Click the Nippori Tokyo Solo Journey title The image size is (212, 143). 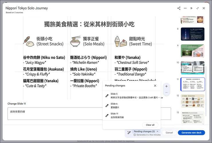(27, 8)
